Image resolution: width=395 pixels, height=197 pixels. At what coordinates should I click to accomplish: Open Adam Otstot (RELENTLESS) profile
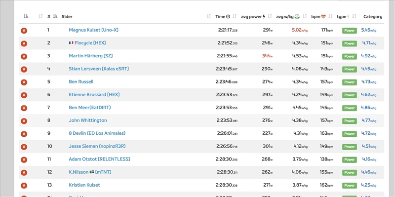click(100, 159)
